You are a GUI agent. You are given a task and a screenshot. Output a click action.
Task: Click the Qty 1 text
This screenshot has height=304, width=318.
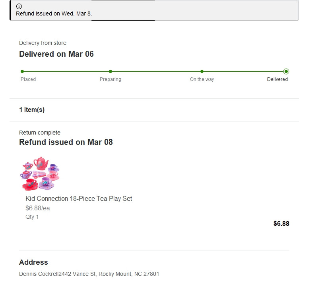coord(32,217)
